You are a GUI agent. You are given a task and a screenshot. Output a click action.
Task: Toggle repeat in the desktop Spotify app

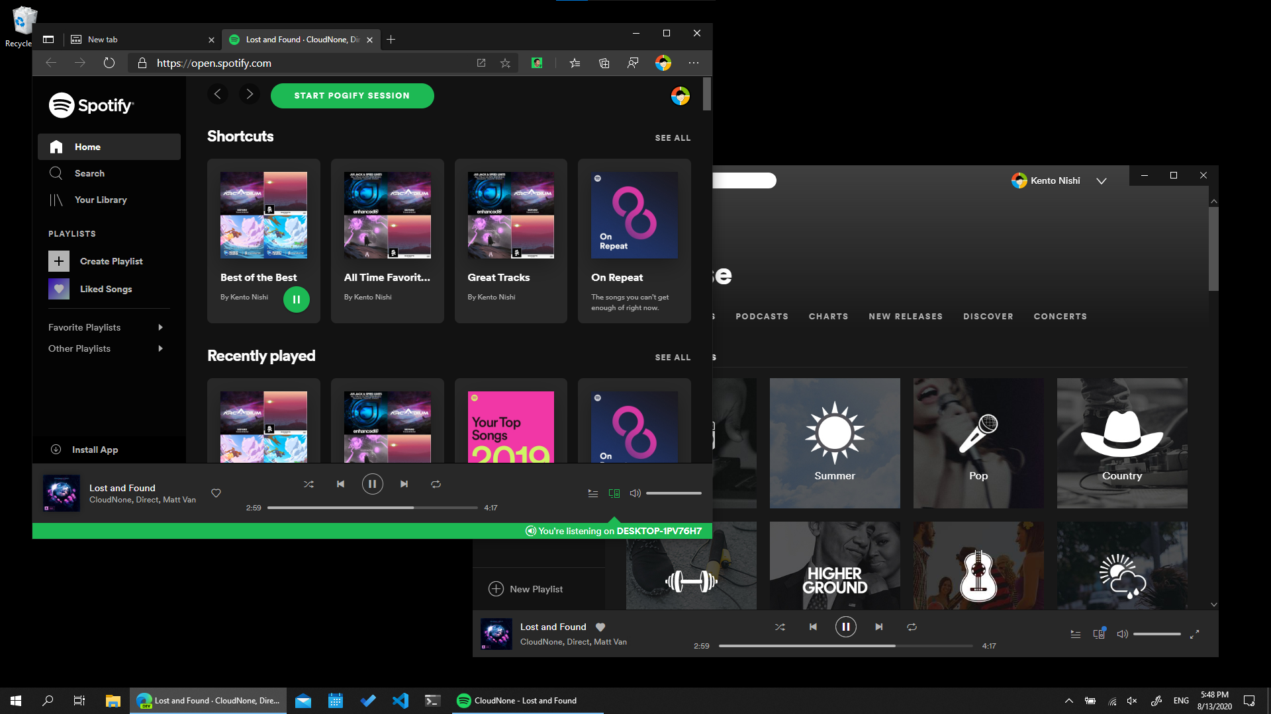[912, 627]
